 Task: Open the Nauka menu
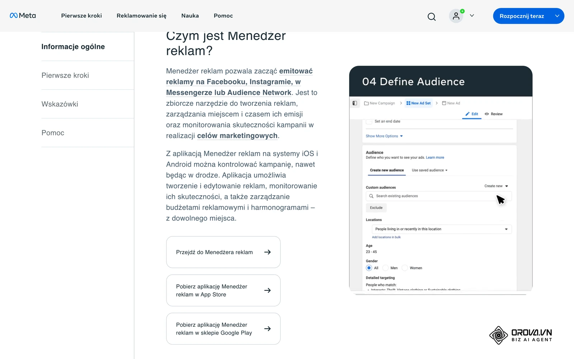tap(190, 16)
